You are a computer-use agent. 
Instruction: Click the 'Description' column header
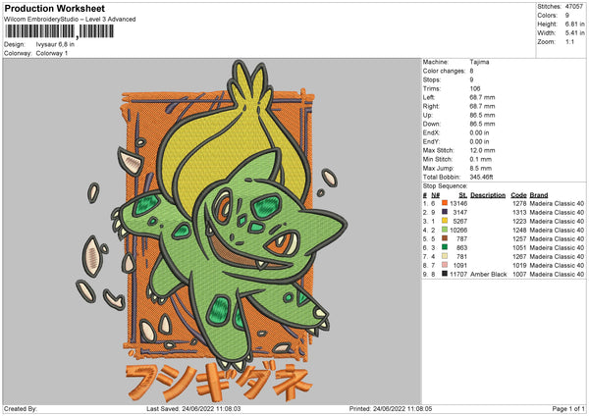pyautogui.click(x=488, y=195)
